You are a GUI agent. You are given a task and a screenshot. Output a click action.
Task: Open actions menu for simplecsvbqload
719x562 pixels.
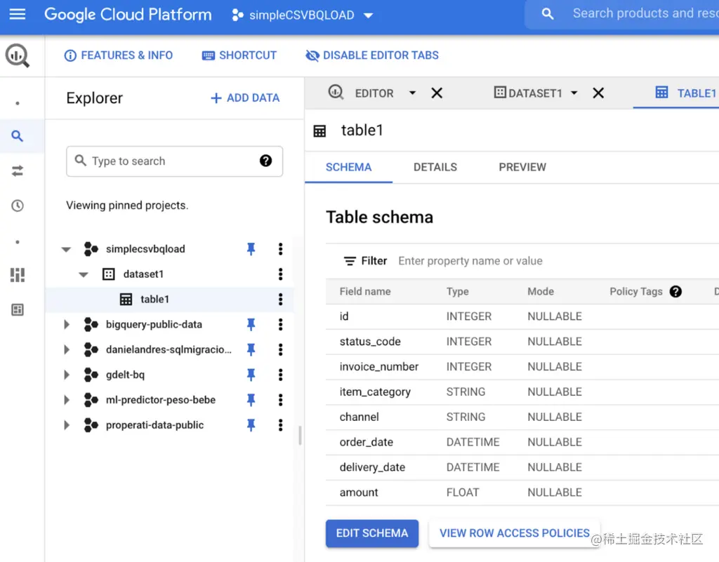(280, 248)
